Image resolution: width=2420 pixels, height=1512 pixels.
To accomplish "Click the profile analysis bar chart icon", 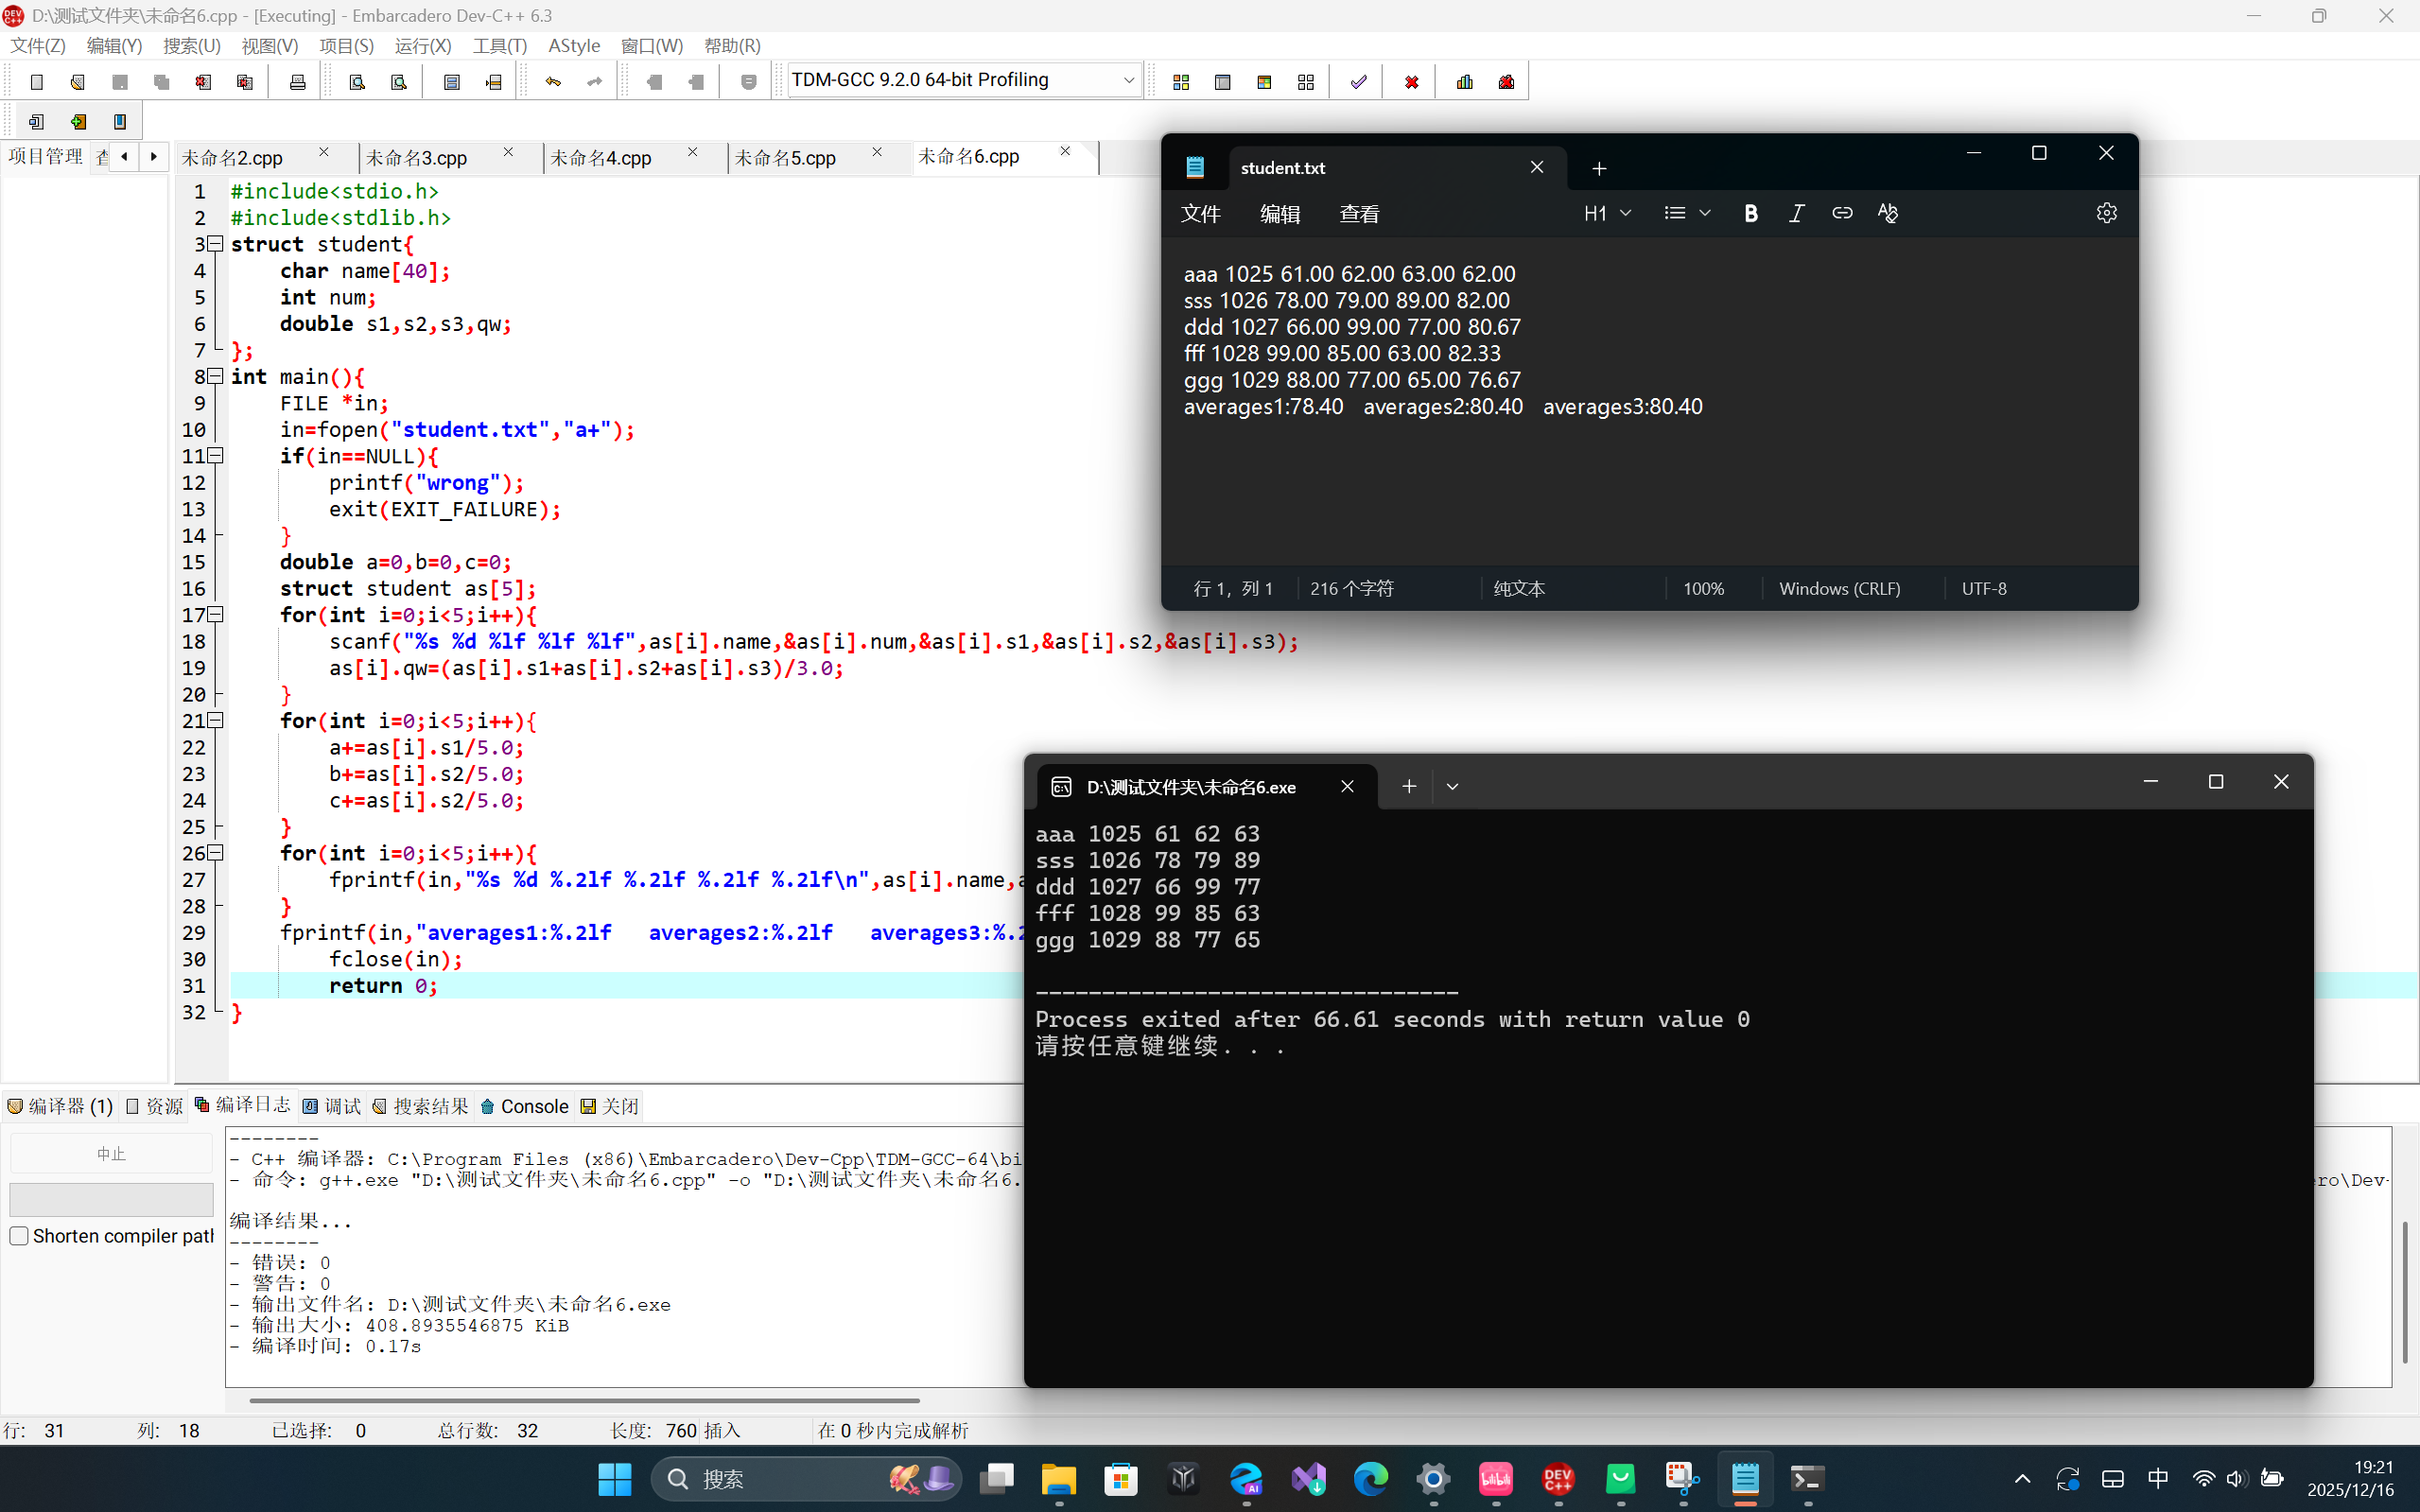I will point(1465,82).
